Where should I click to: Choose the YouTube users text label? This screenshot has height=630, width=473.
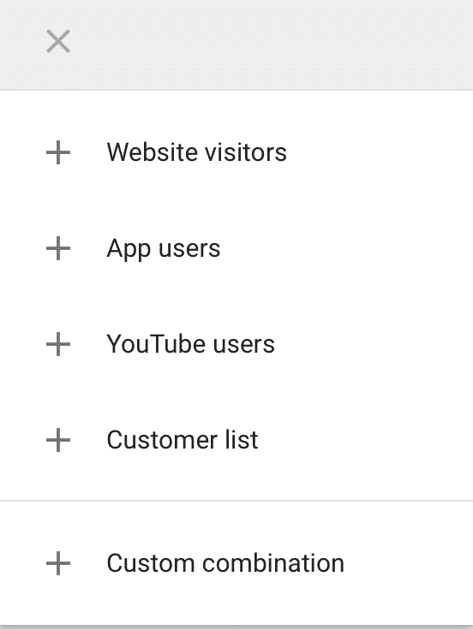tap(190, 344)
